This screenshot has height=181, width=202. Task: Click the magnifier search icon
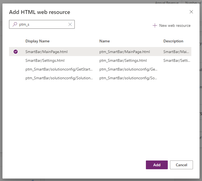pos(15,24)
